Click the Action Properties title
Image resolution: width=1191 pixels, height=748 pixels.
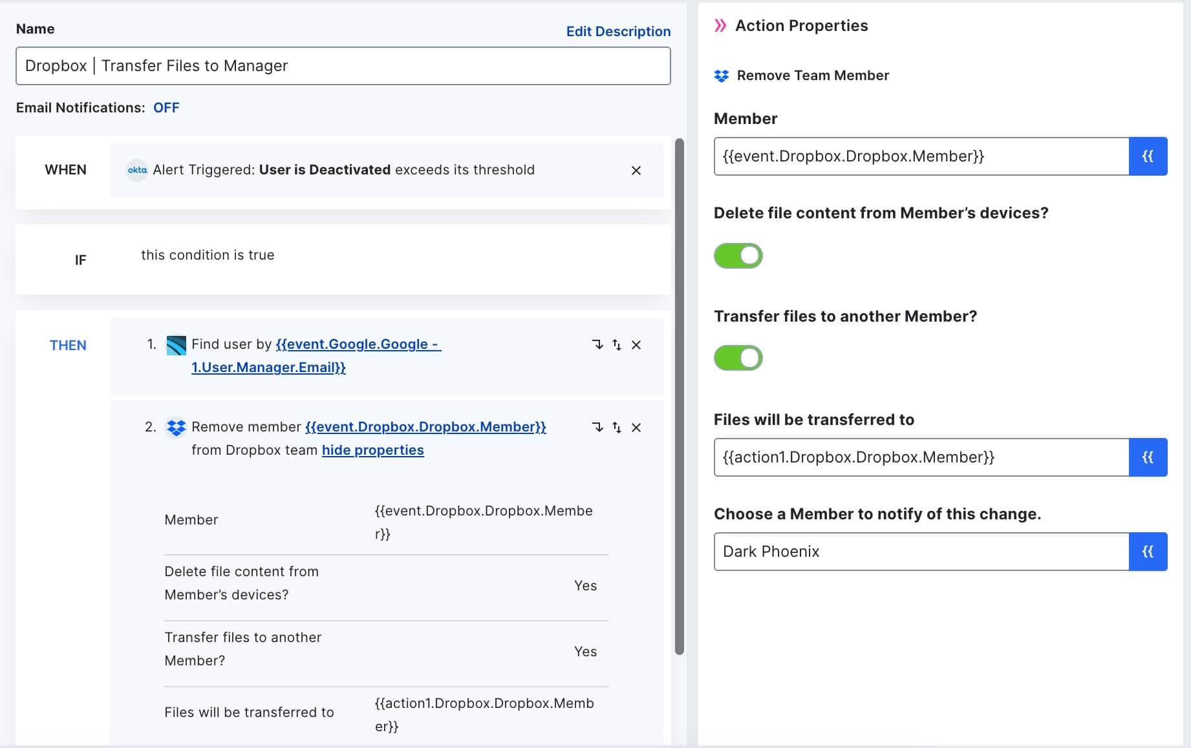[x=802, y=26]
